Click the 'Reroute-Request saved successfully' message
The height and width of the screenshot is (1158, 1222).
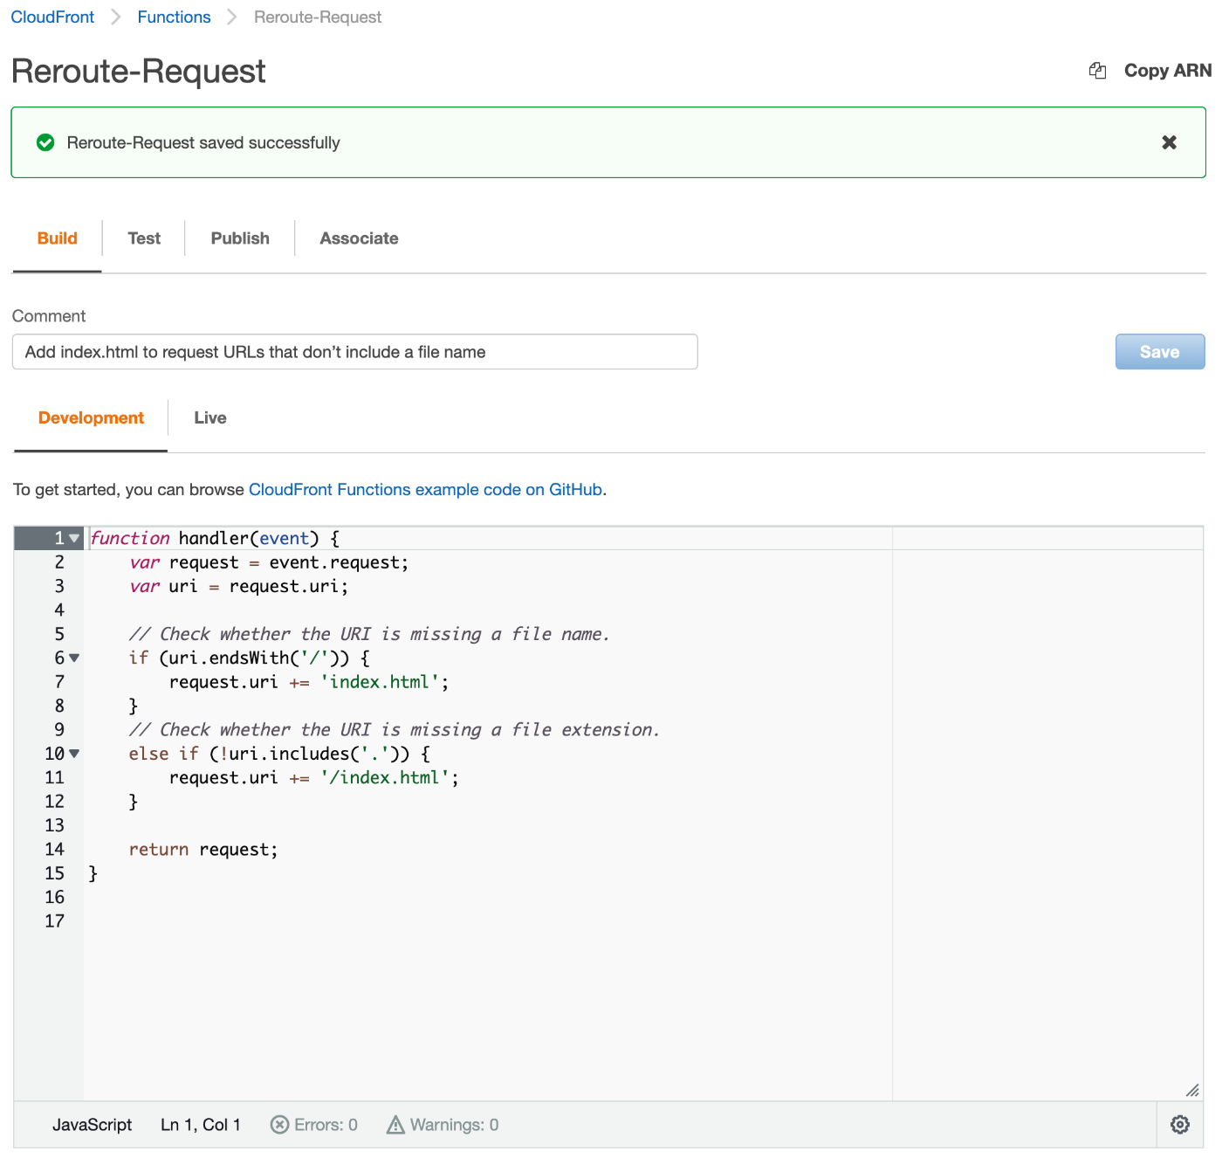[x=203, y=142]
